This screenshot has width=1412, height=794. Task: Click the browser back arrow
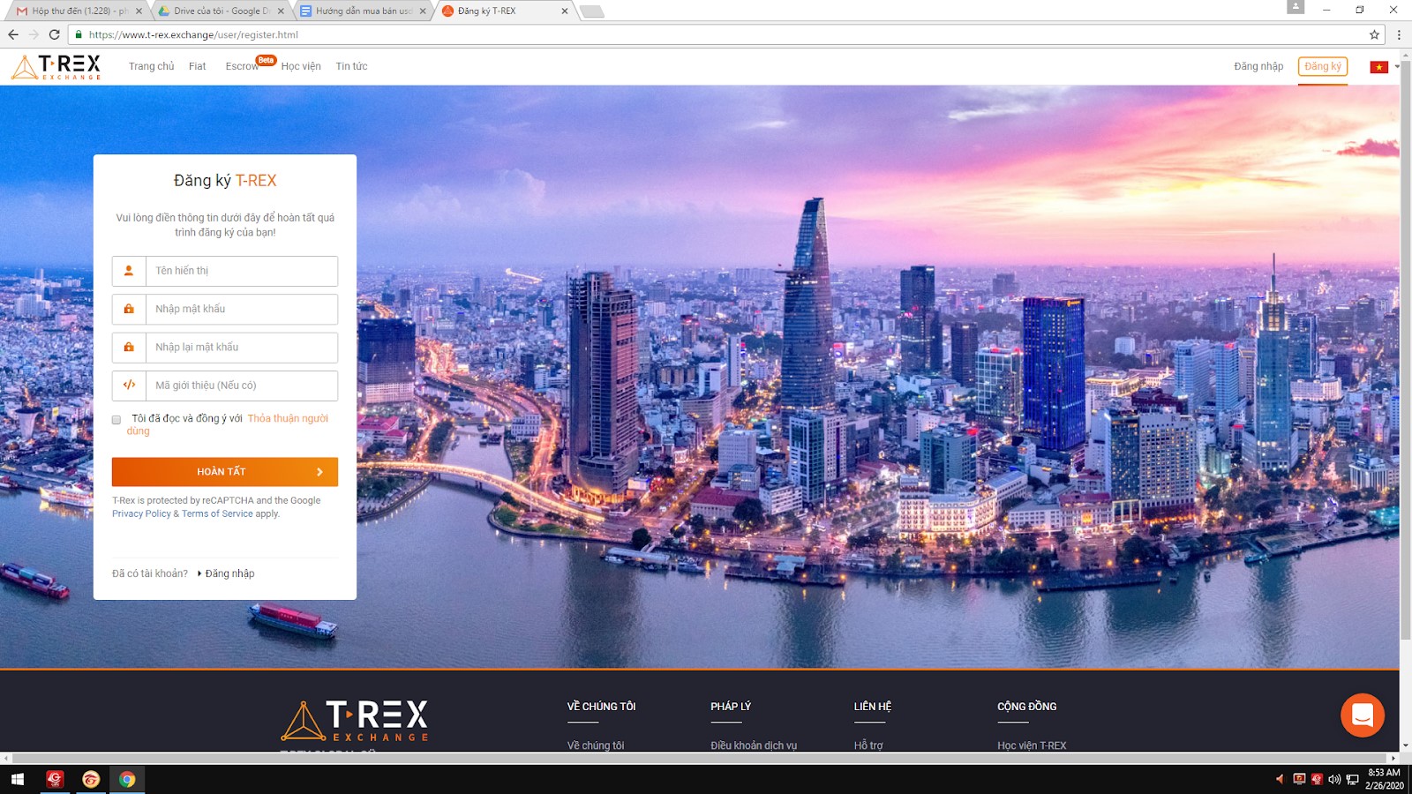(13, 34)
